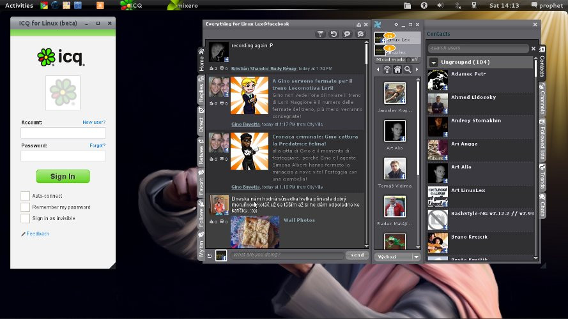Open the accessibility icon in top bar
Image resolution: width=568 pixels, height=319 pixels.
[424, 6]
